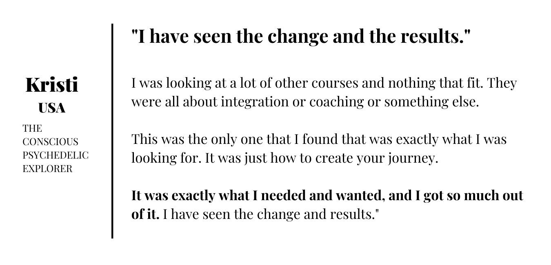Click the word THE under USA
Screen dimensions: 551x265
coord(32,128)
